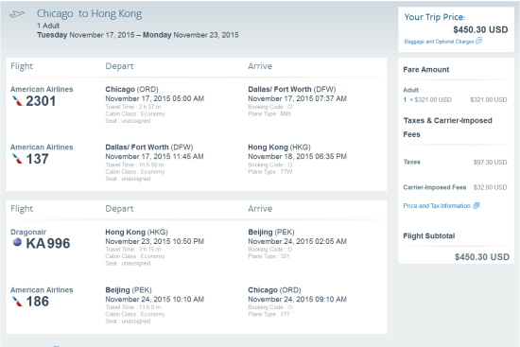Open the Price and Tax Information link
520x347 pixels.
tap(437, 206)
